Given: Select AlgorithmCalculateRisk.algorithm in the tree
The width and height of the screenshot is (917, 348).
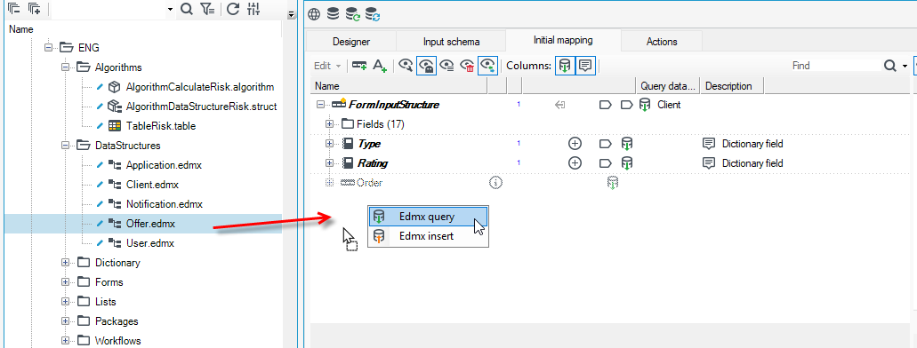Looking at the screenshot, I should 199,87.
